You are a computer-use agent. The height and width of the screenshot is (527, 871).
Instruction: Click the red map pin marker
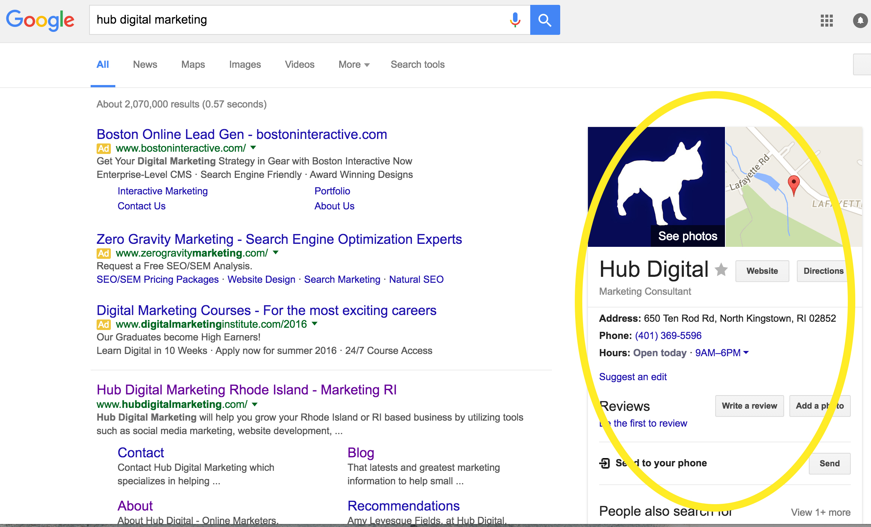pos(793,185)
